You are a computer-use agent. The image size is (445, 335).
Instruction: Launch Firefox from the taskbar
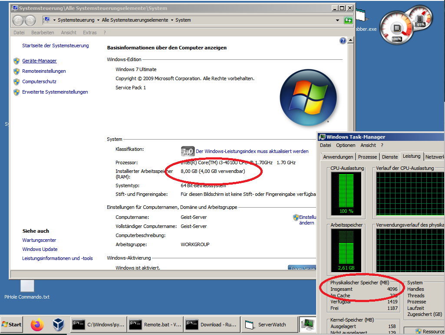pos(38,324)
